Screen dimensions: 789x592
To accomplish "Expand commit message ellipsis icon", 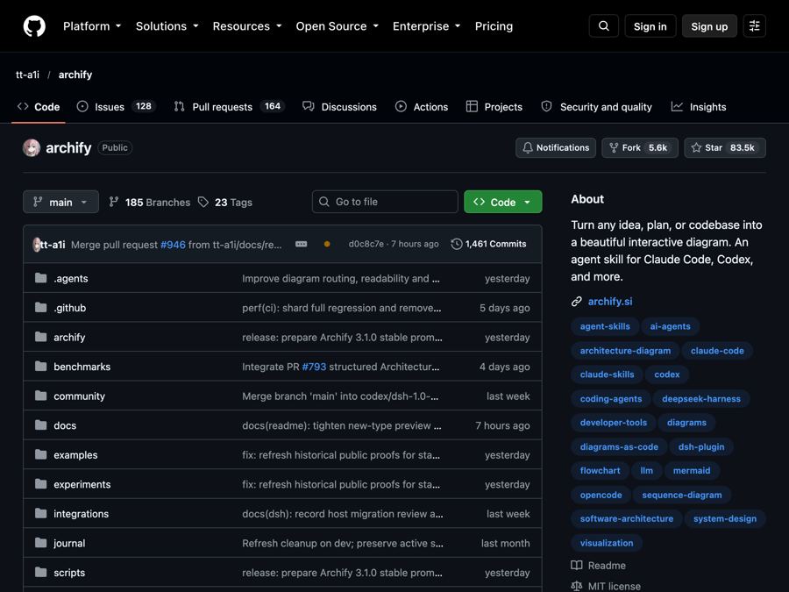I will tap(301, 244).
